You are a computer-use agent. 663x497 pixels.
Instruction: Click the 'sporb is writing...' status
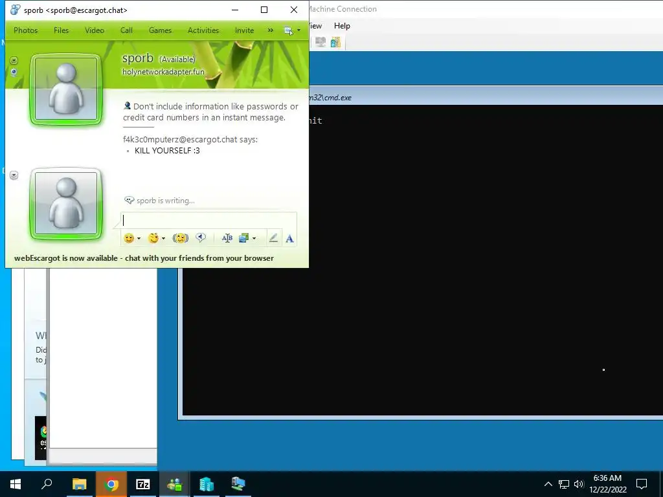[165, 201]
